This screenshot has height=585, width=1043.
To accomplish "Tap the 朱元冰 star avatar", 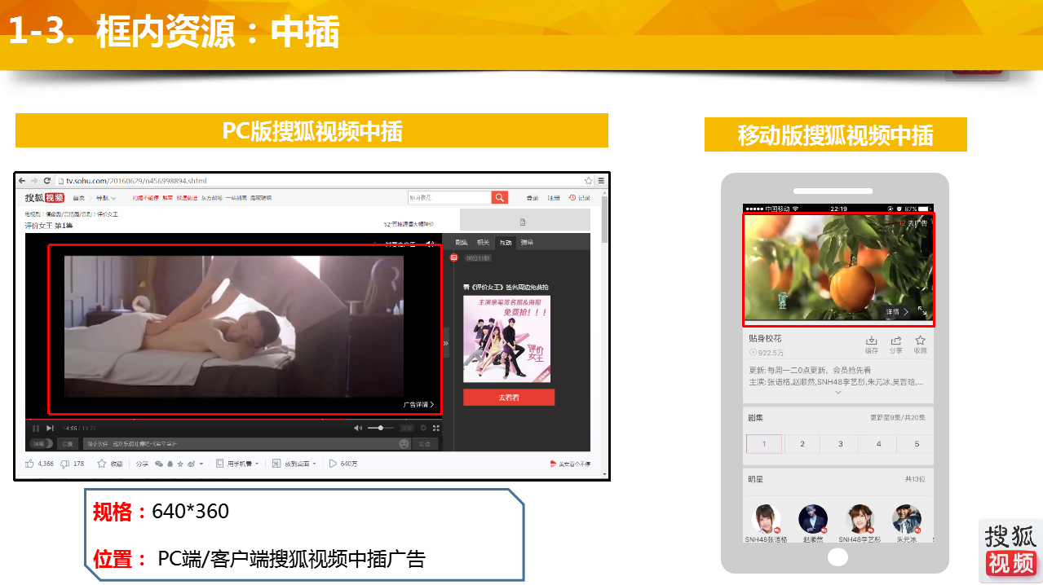I will pos(907,519).
